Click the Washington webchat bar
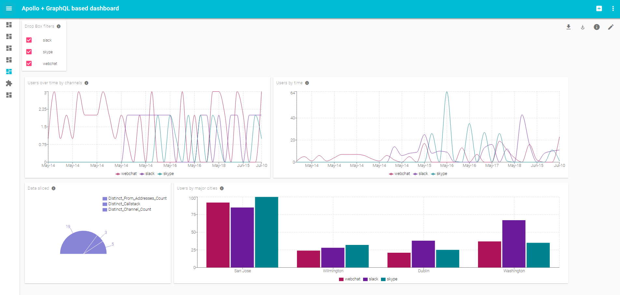Image resolution: width=620 pixels, height=295 pixels. pos(489,254)
